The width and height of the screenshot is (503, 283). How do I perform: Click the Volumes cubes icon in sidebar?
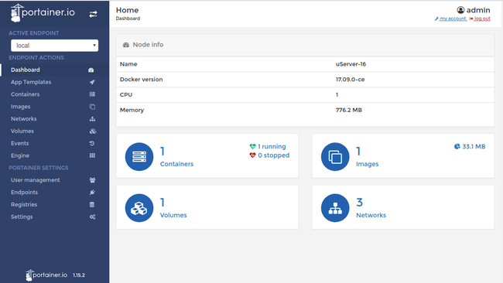[93, 131]
